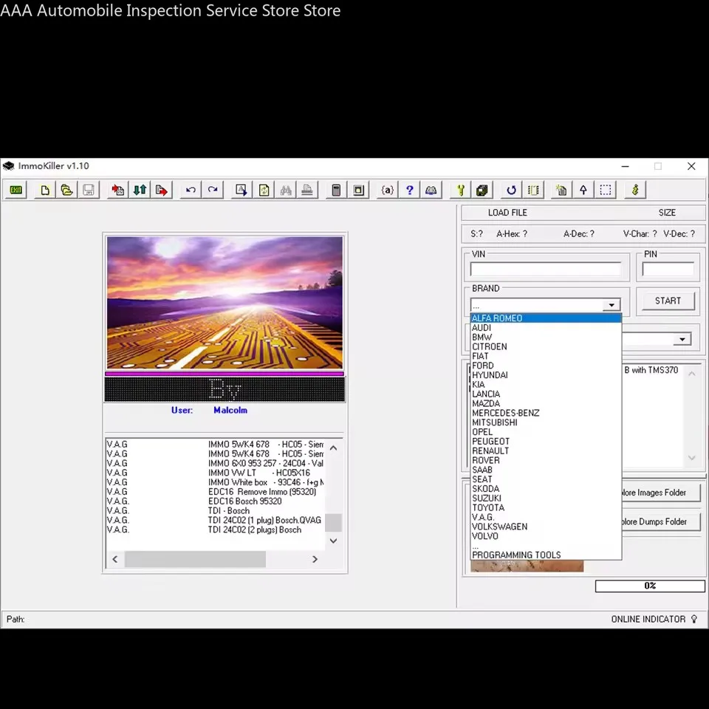This screenshot has width=709, height=709.
Task: Select the 'IMMO VW LT - HC05X16' row
Action: [216, 473]
